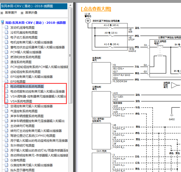181x172 pixels.
Task: Click the computer icon of the root node
Action: point(2,22)
